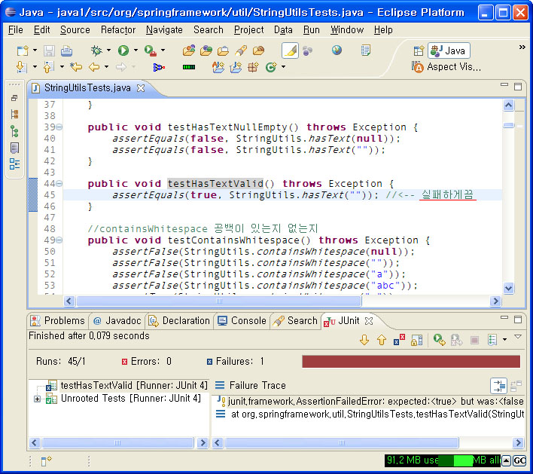The width and height of the screenshot is (533, 474).
Task: Go to Last Edit Location icon
Action: pyautogui.click(x=76, y=67)
